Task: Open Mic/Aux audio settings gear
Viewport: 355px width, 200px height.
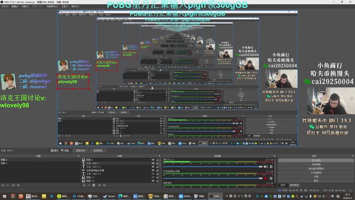Action: [271, 167]
